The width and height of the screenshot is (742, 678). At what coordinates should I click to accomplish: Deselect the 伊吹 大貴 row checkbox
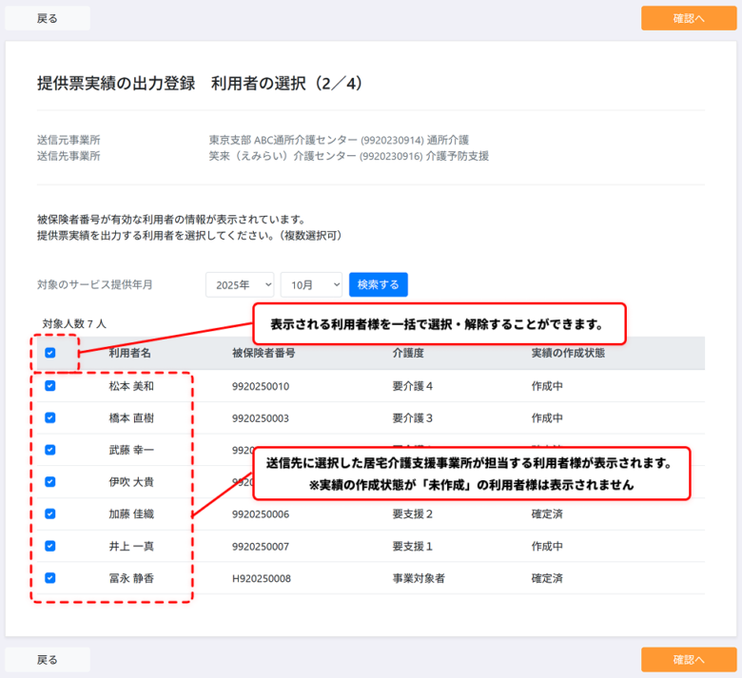pos(50,481)
